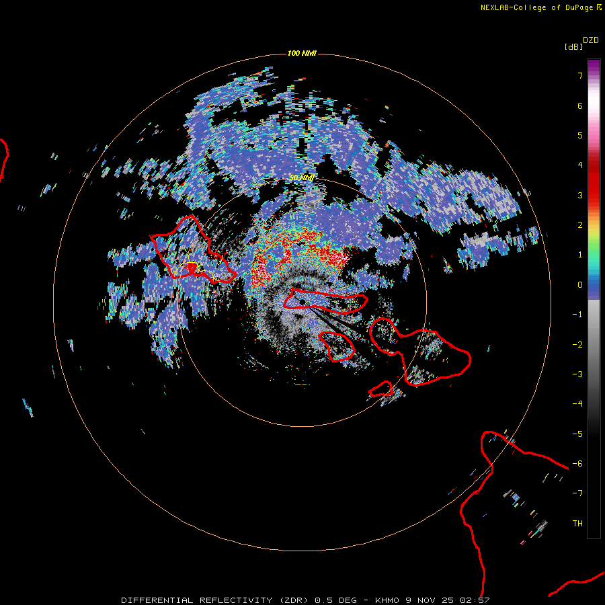Click the [dB] unit label above the color scale

click(x=574, y=46)
